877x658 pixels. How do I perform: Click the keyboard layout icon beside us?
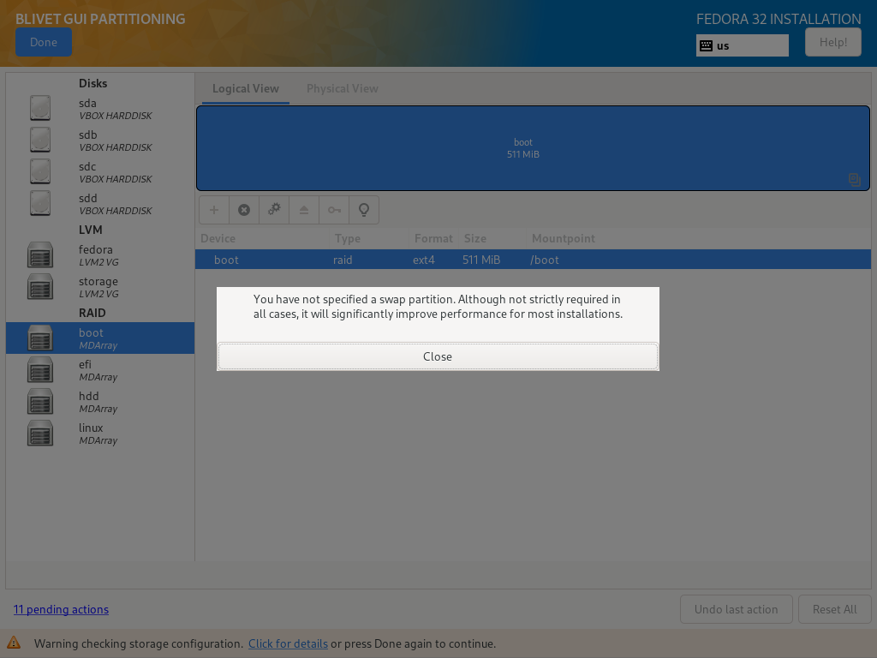point(706,46)
